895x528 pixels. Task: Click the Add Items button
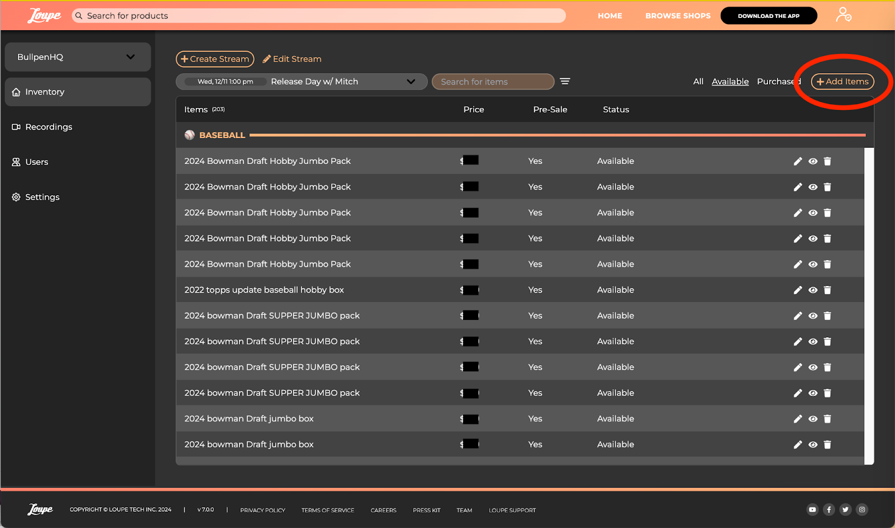(x=842, y=82)
